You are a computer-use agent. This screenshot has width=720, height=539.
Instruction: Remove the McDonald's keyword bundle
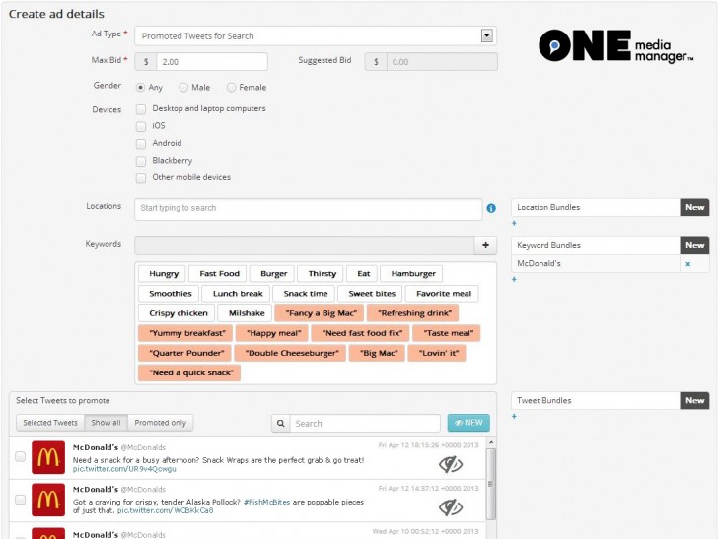point(687,264)
